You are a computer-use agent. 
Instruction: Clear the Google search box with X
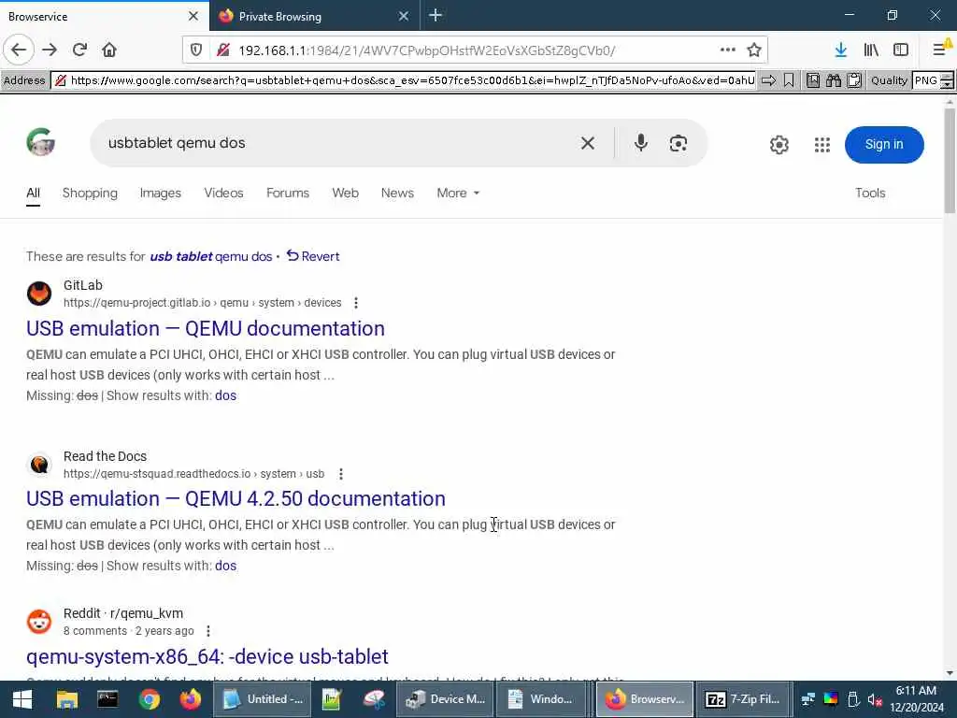(x=588, y=143)
